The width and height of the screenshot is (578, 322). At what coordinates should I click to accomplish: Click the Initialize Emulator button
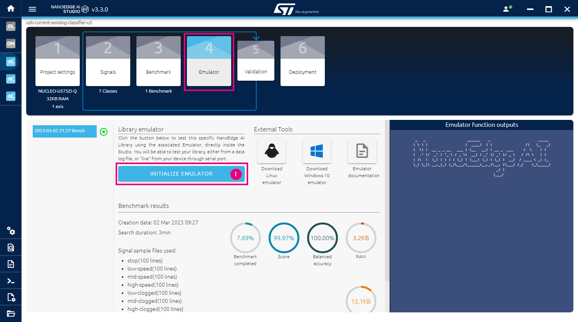(x=181, y=174)
